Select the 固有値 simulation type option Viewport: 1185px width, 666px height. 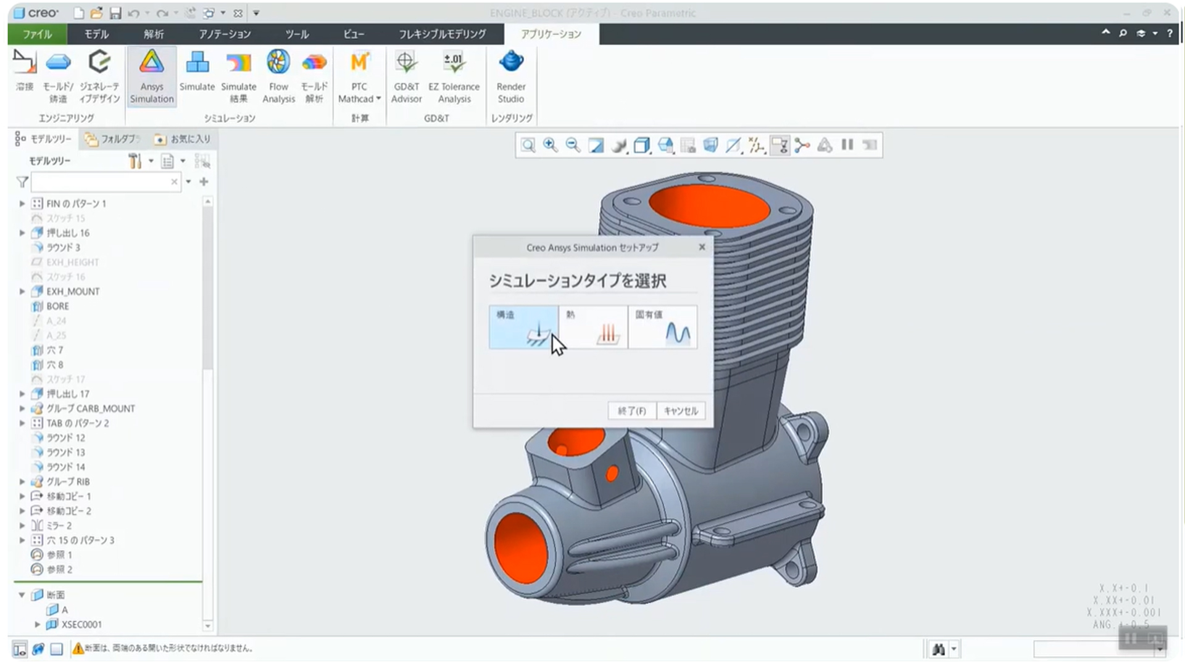[663, 327]
